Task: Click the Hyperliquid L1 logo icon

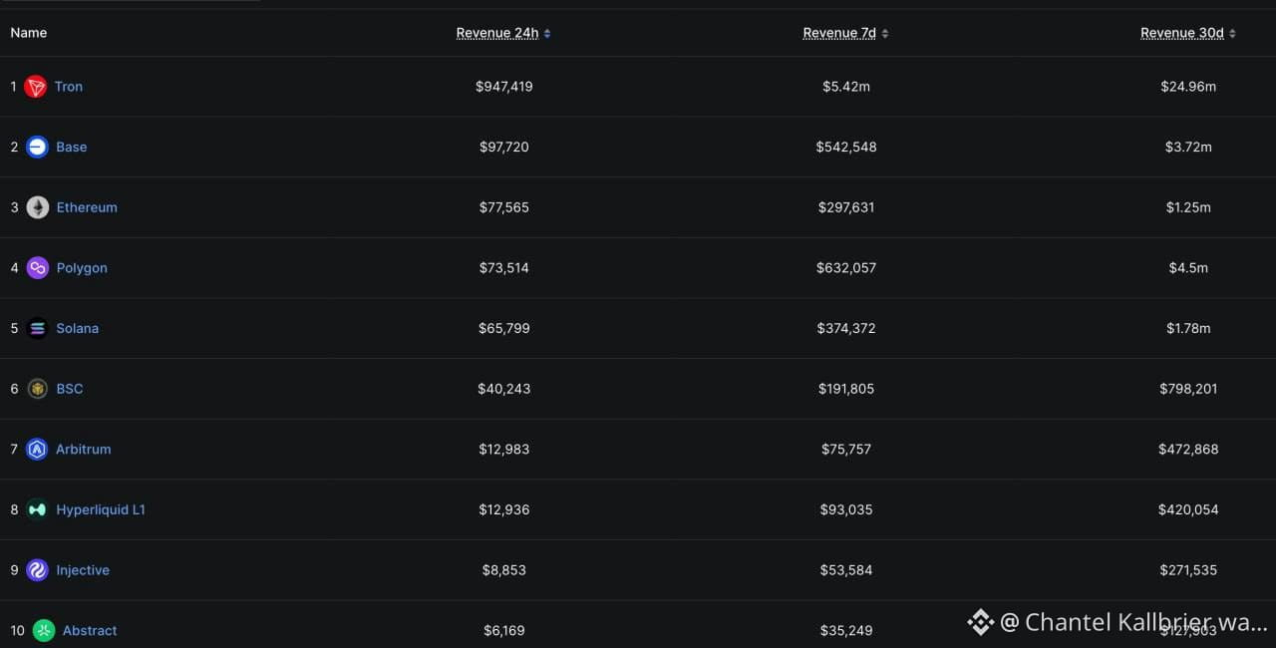Action: point(37,509)
